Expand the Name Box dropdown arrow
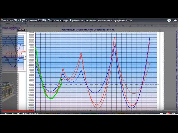This screenshot has width=178, height=133. pos(16,23)
